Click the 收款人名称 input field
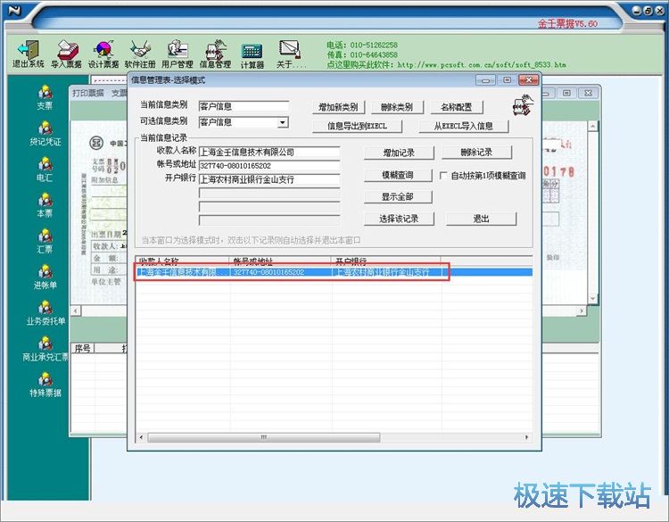Viewport: 669px width, 522px height. click(x=269, y=152)
